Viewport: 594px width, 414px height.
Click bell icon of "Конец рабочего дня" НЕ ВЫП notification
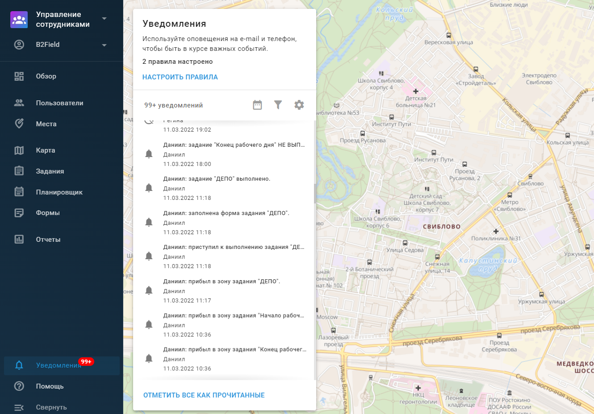click(149, 154)
